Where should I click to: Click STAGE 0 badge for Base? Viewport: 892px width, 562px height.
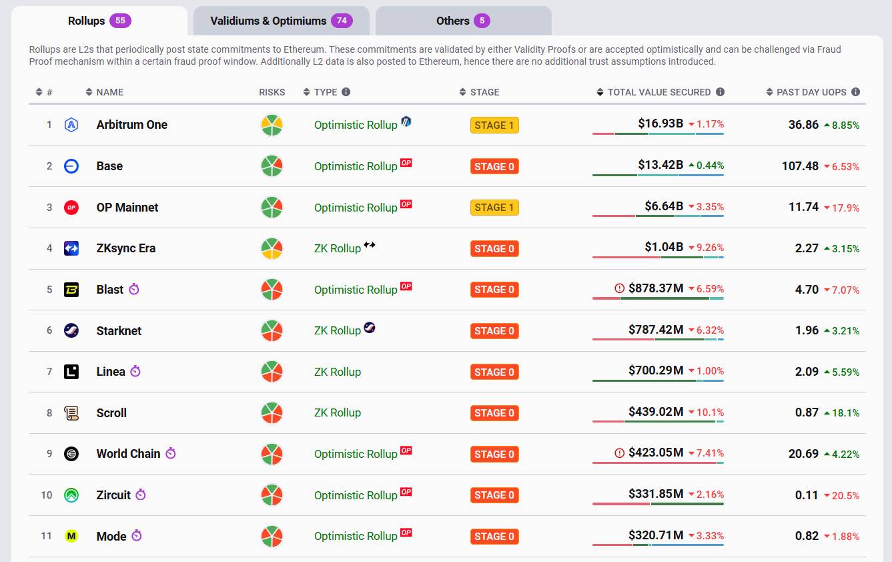click(x=494, y=166)
